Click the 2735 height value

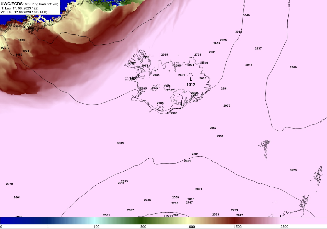pos(147,200)
